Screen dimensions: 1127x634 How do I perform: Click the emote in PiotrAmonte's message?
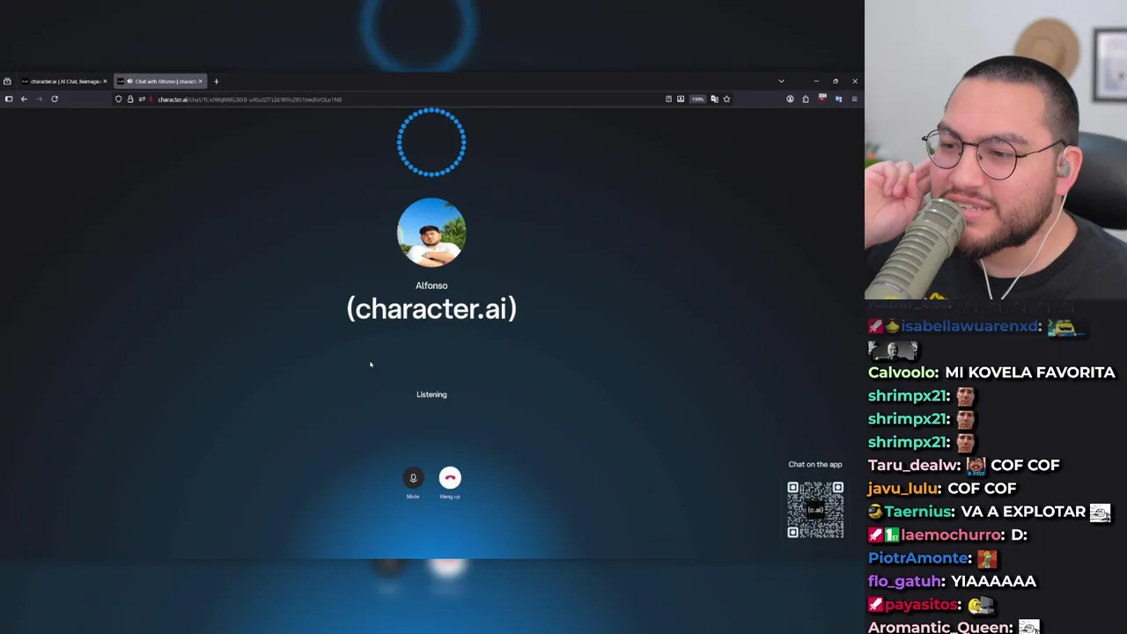(x=986, y=557)
